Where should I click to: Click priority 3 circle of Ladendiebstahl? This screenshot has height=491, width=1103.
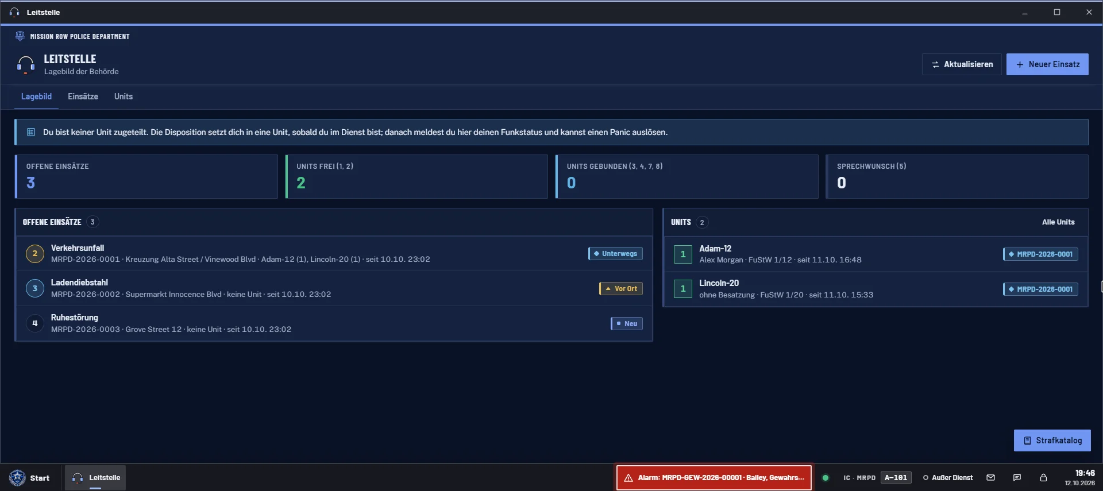click(x=35, y=288)
